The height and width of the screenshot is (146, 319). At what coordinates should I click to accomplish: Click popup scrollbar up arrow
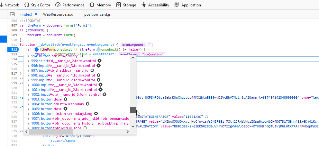[x=133, y=58]
